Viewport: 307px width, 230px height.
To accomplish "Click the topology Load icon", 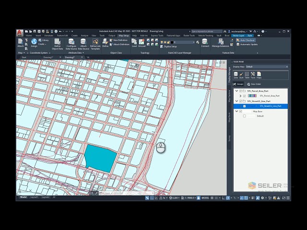I will click(134, 43).
